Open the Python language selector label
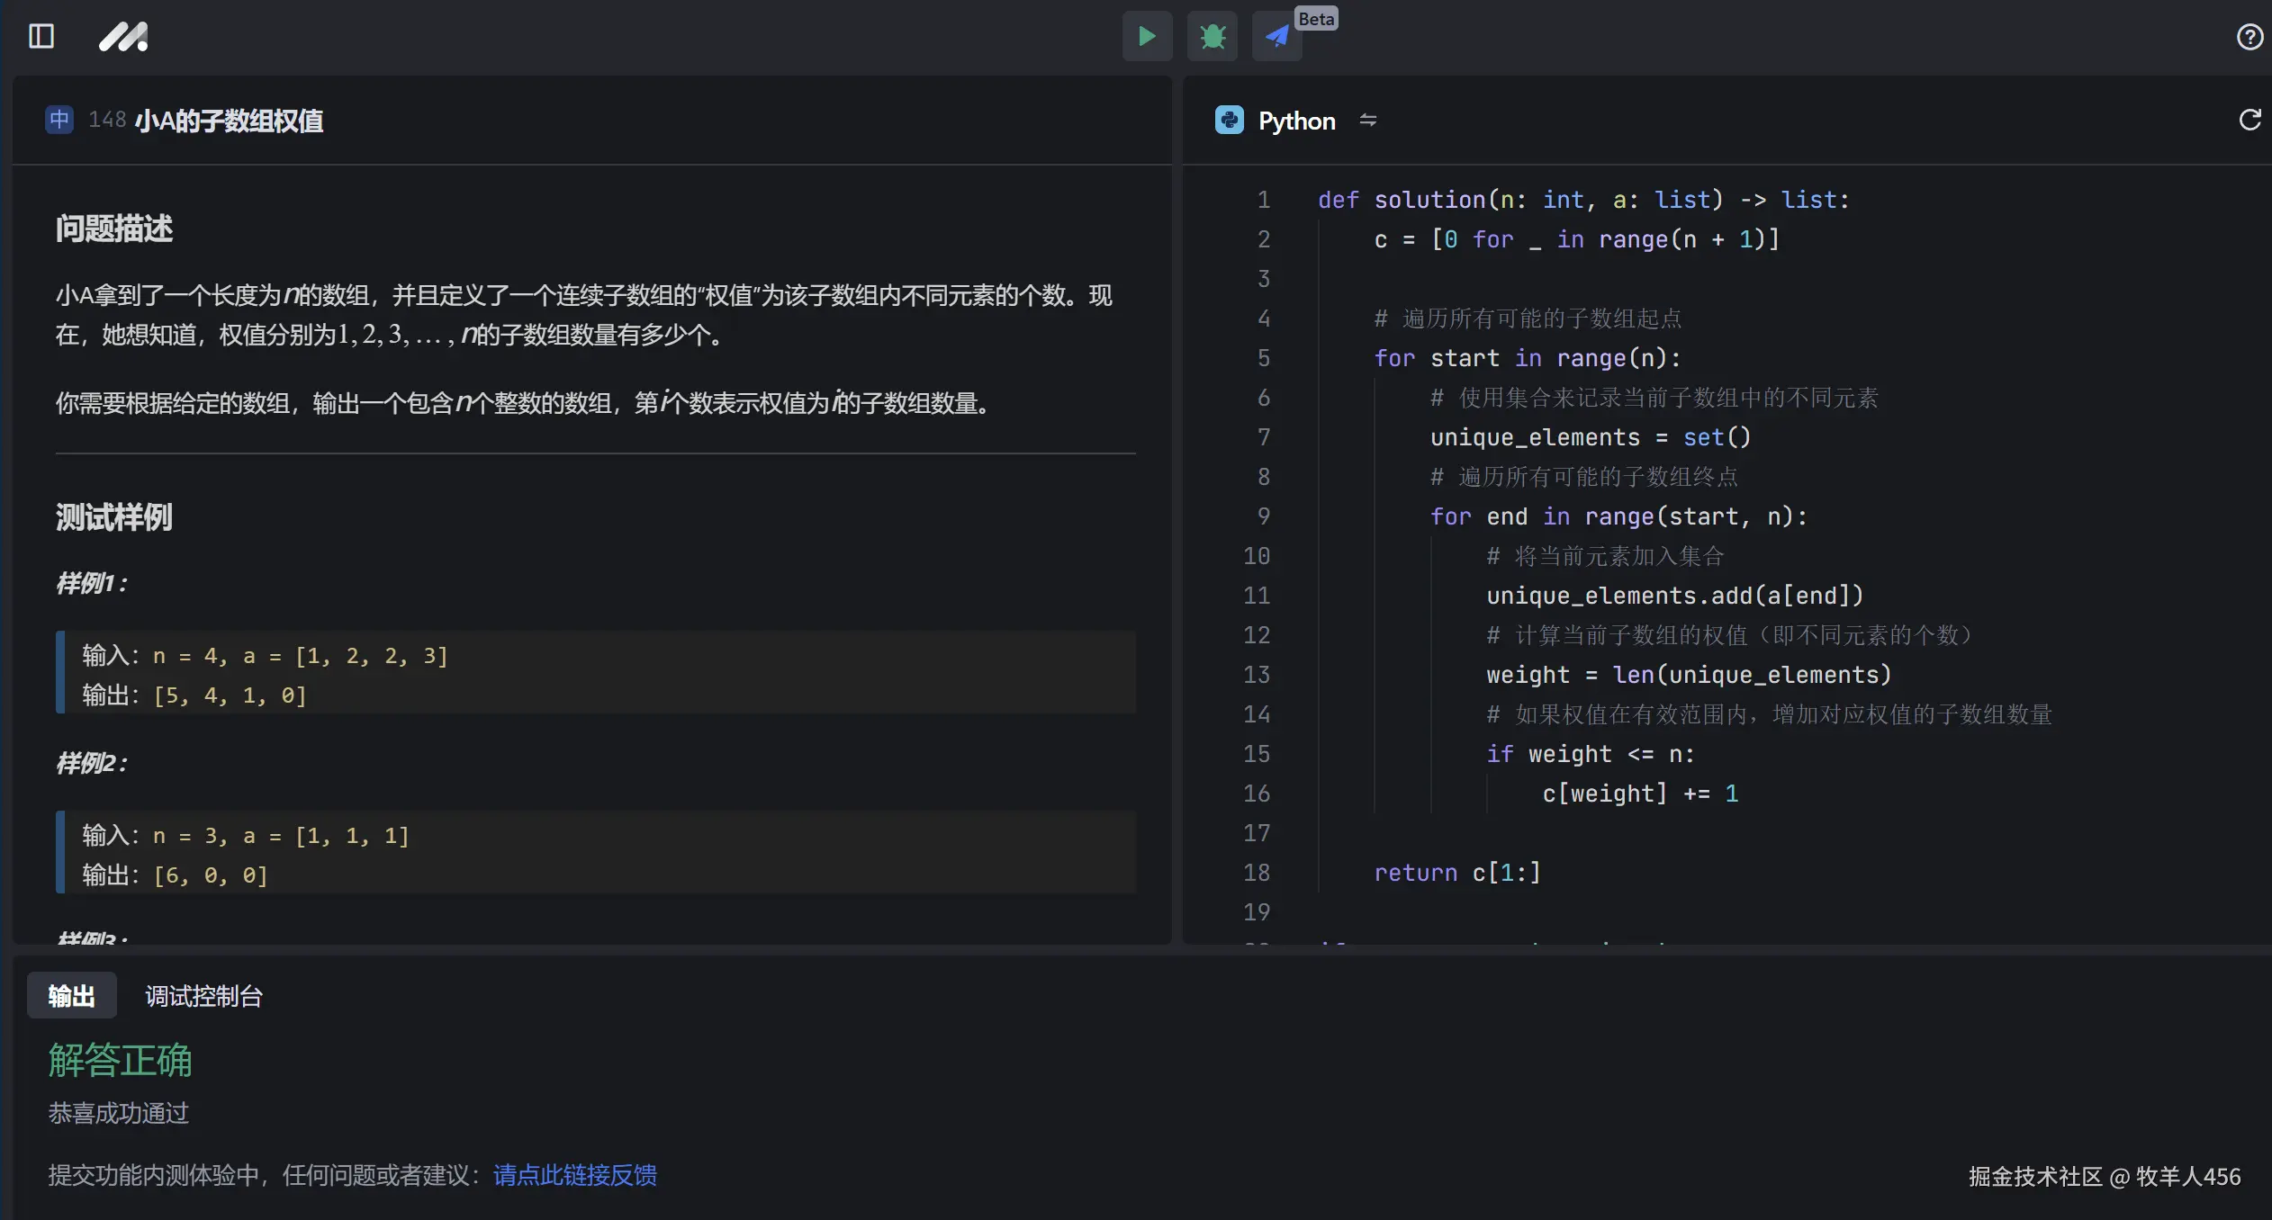The width and height of the screenshot is (2272, 1220). pyautogui.click(x=1296, y=121)
